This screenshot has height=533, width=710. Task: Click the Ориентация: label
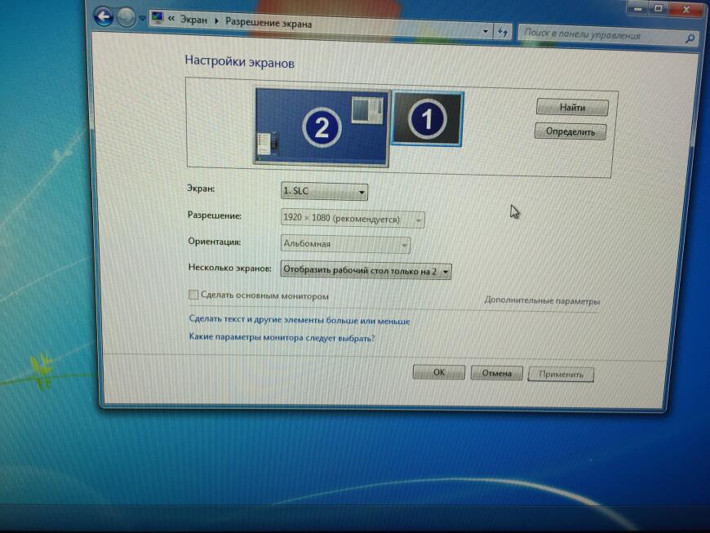point(214,242)
